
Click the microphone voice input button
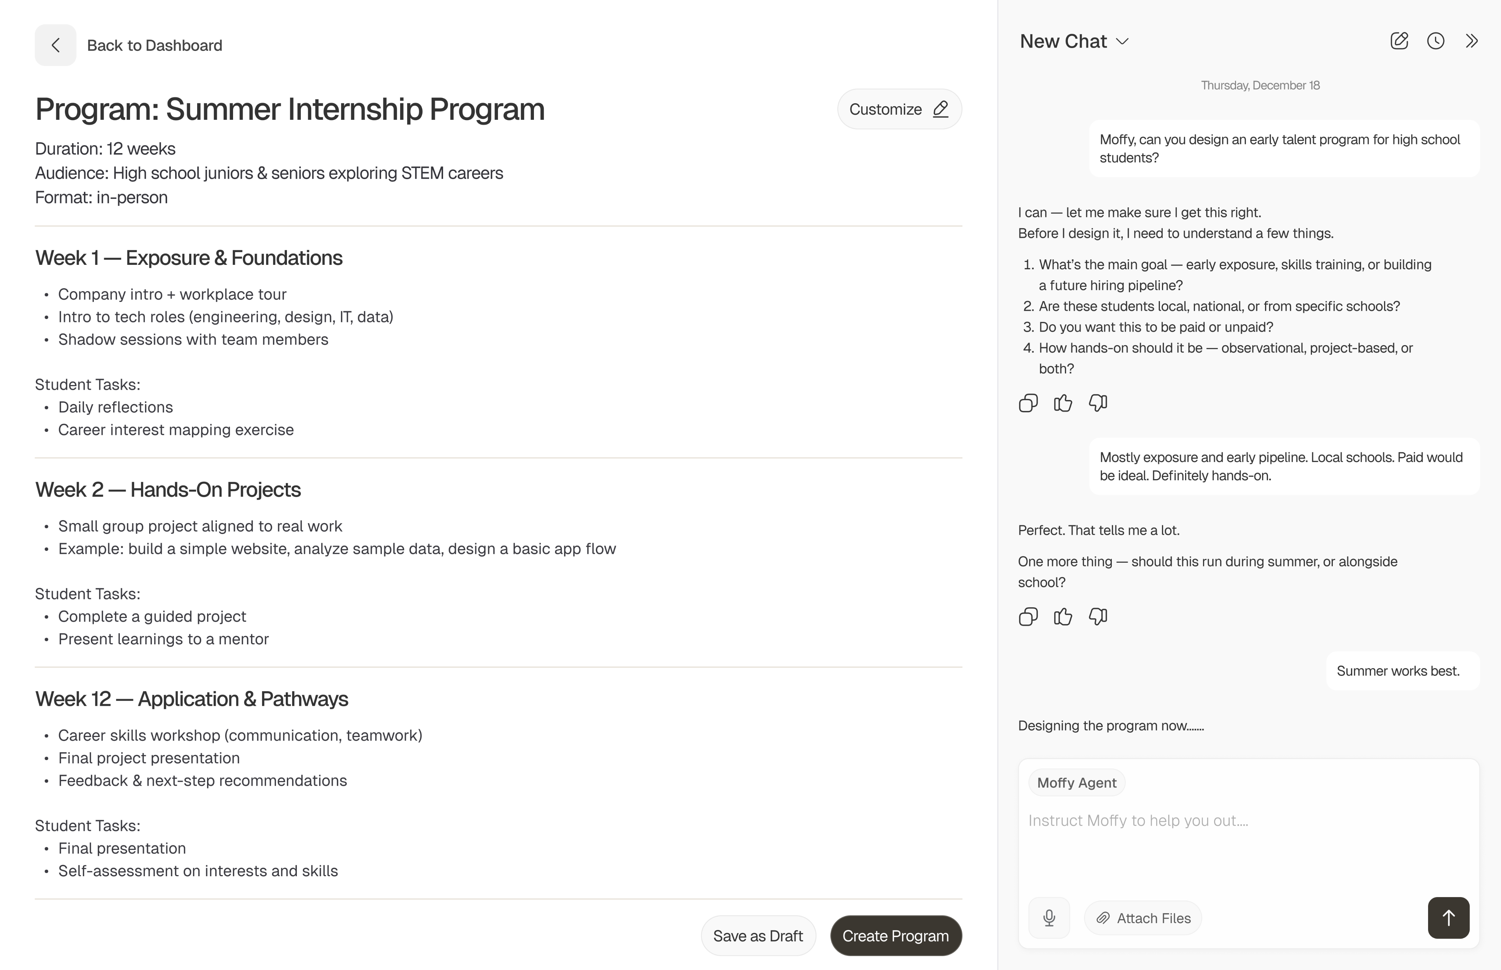(1048, 918)
